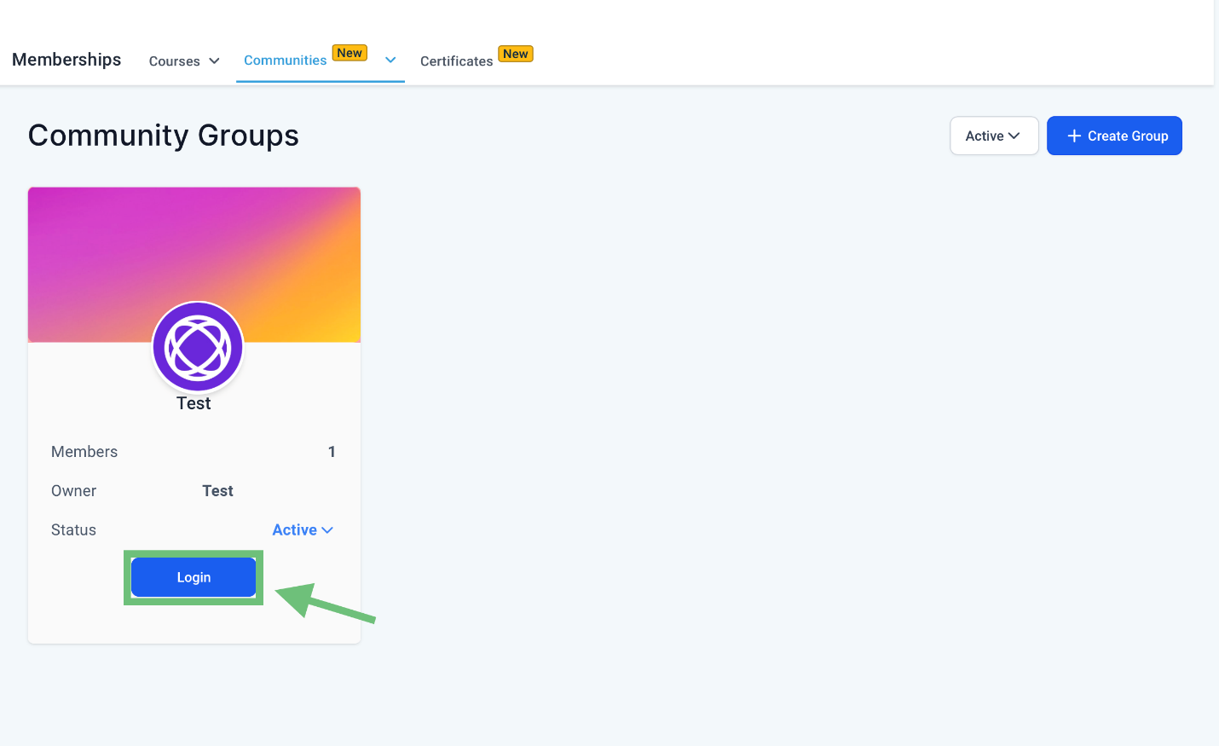Open the Active filter dropdown near Create Group
This screenshot has height=746, width=1219.
[994, 136]
